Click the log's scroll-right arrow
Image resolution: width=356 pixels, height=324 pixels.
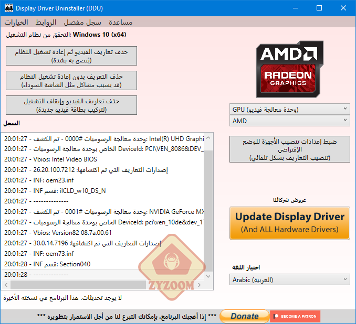click(x=200, y=285)
